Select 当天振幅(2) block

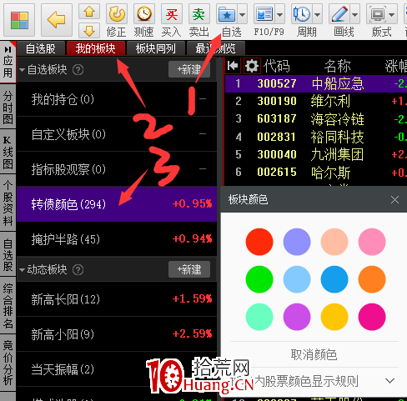coord(117,369)
